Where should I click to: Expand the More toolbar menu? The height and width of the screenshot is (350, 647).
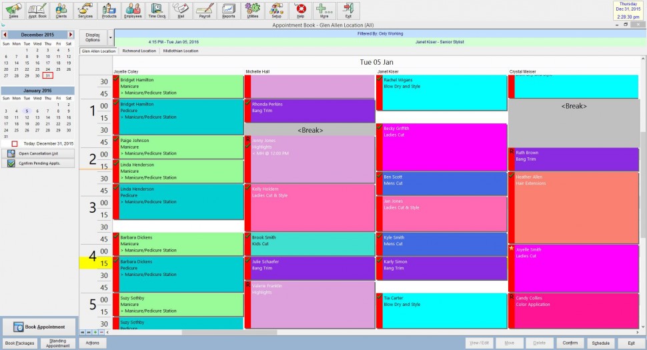tap(324, 10)
